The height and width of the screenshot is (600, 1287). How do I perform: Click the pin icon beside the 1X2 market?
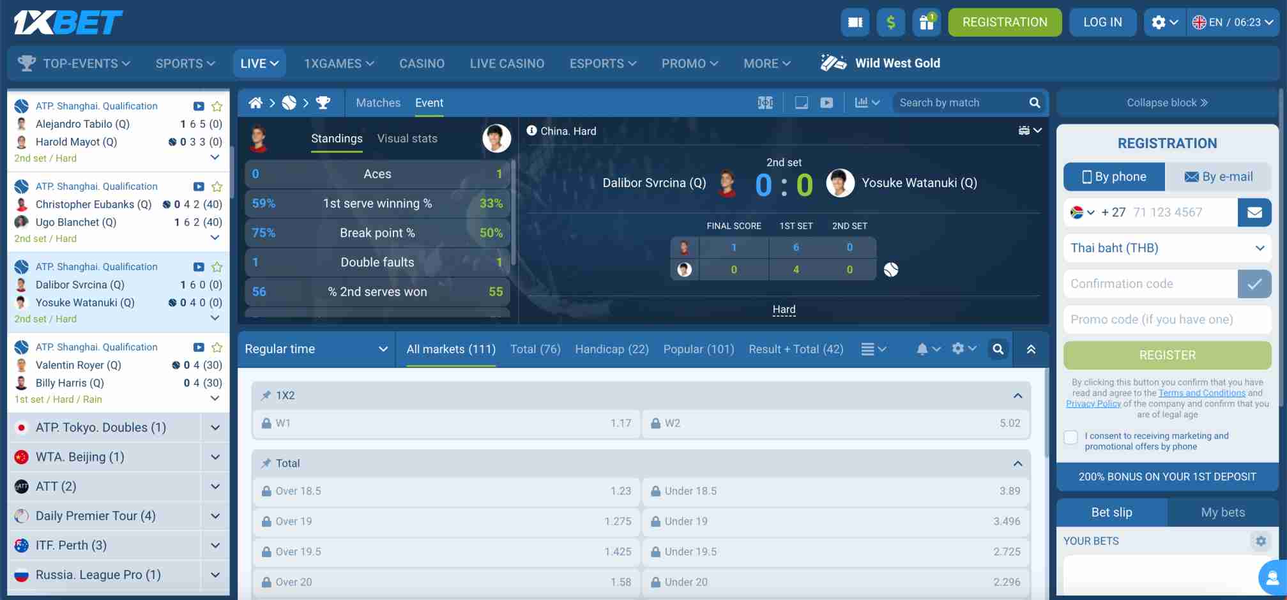[266, 394]
